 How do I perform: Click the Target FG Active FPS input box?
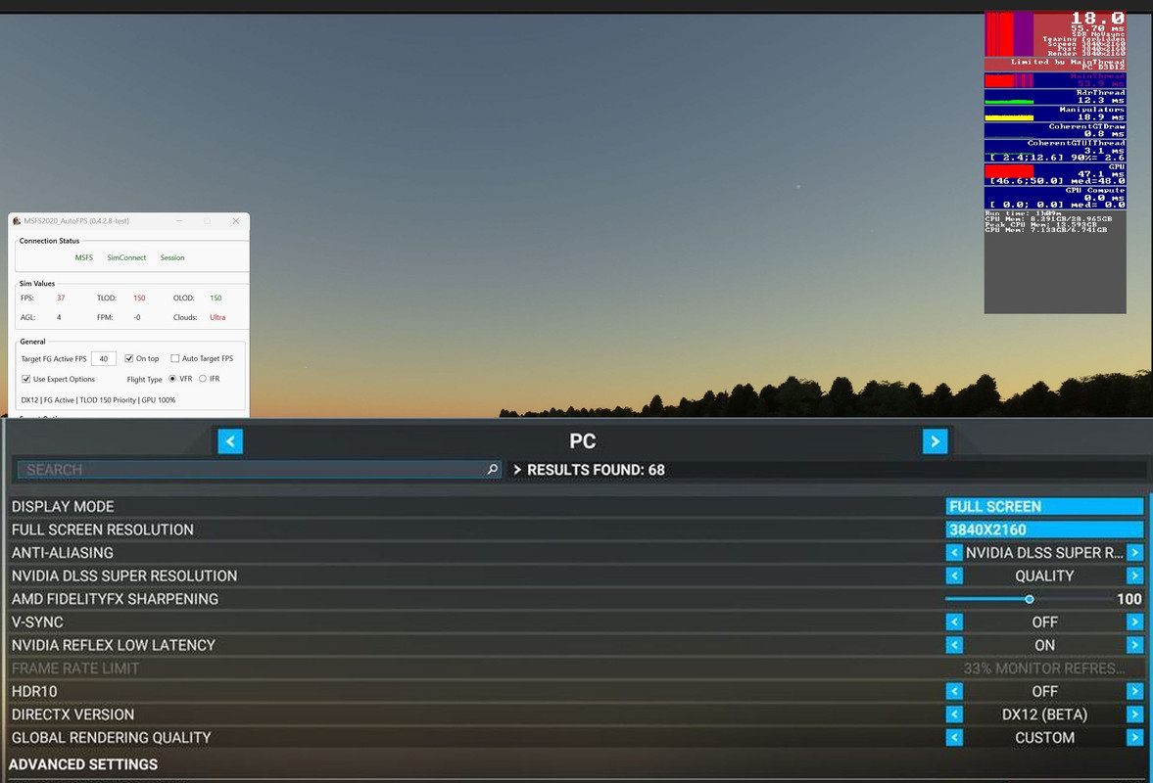point(104,358)
